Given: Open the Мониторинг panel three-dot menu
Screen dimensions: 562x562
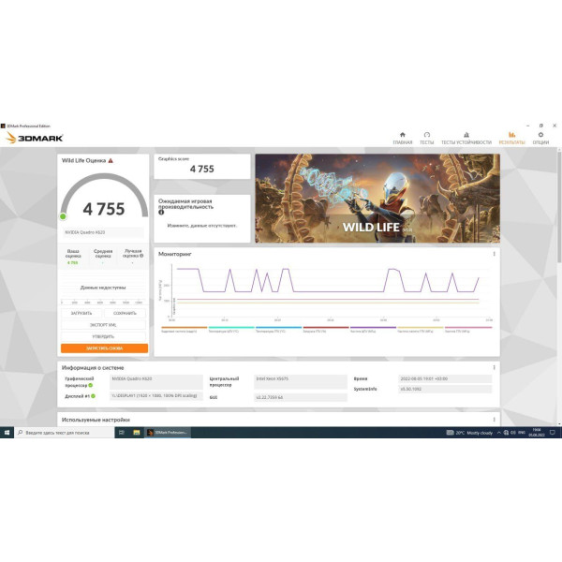Looking at the screenshot, I should (494, 254).
